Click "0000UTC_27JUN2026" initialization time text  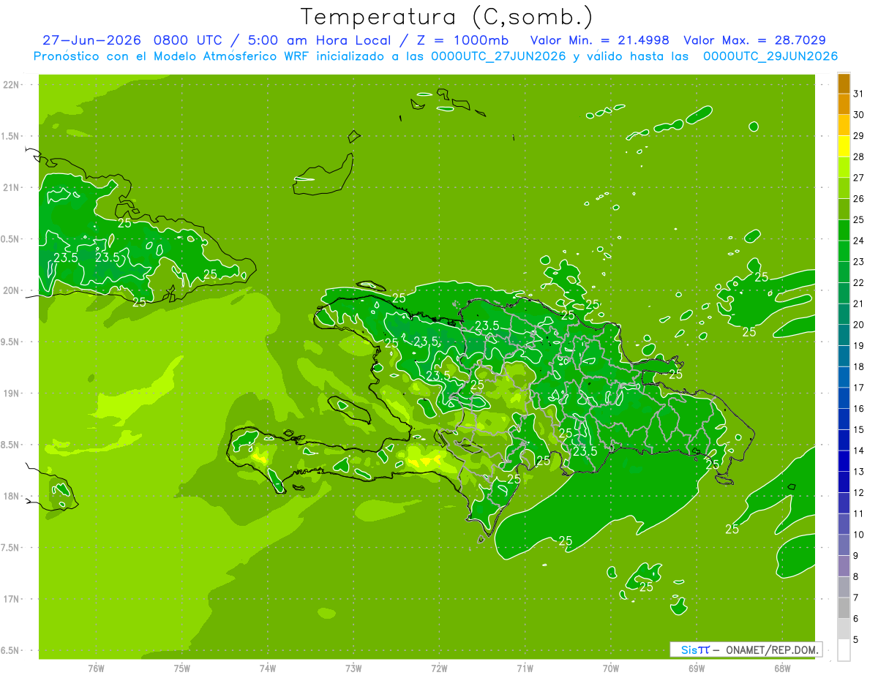point(498,56)
